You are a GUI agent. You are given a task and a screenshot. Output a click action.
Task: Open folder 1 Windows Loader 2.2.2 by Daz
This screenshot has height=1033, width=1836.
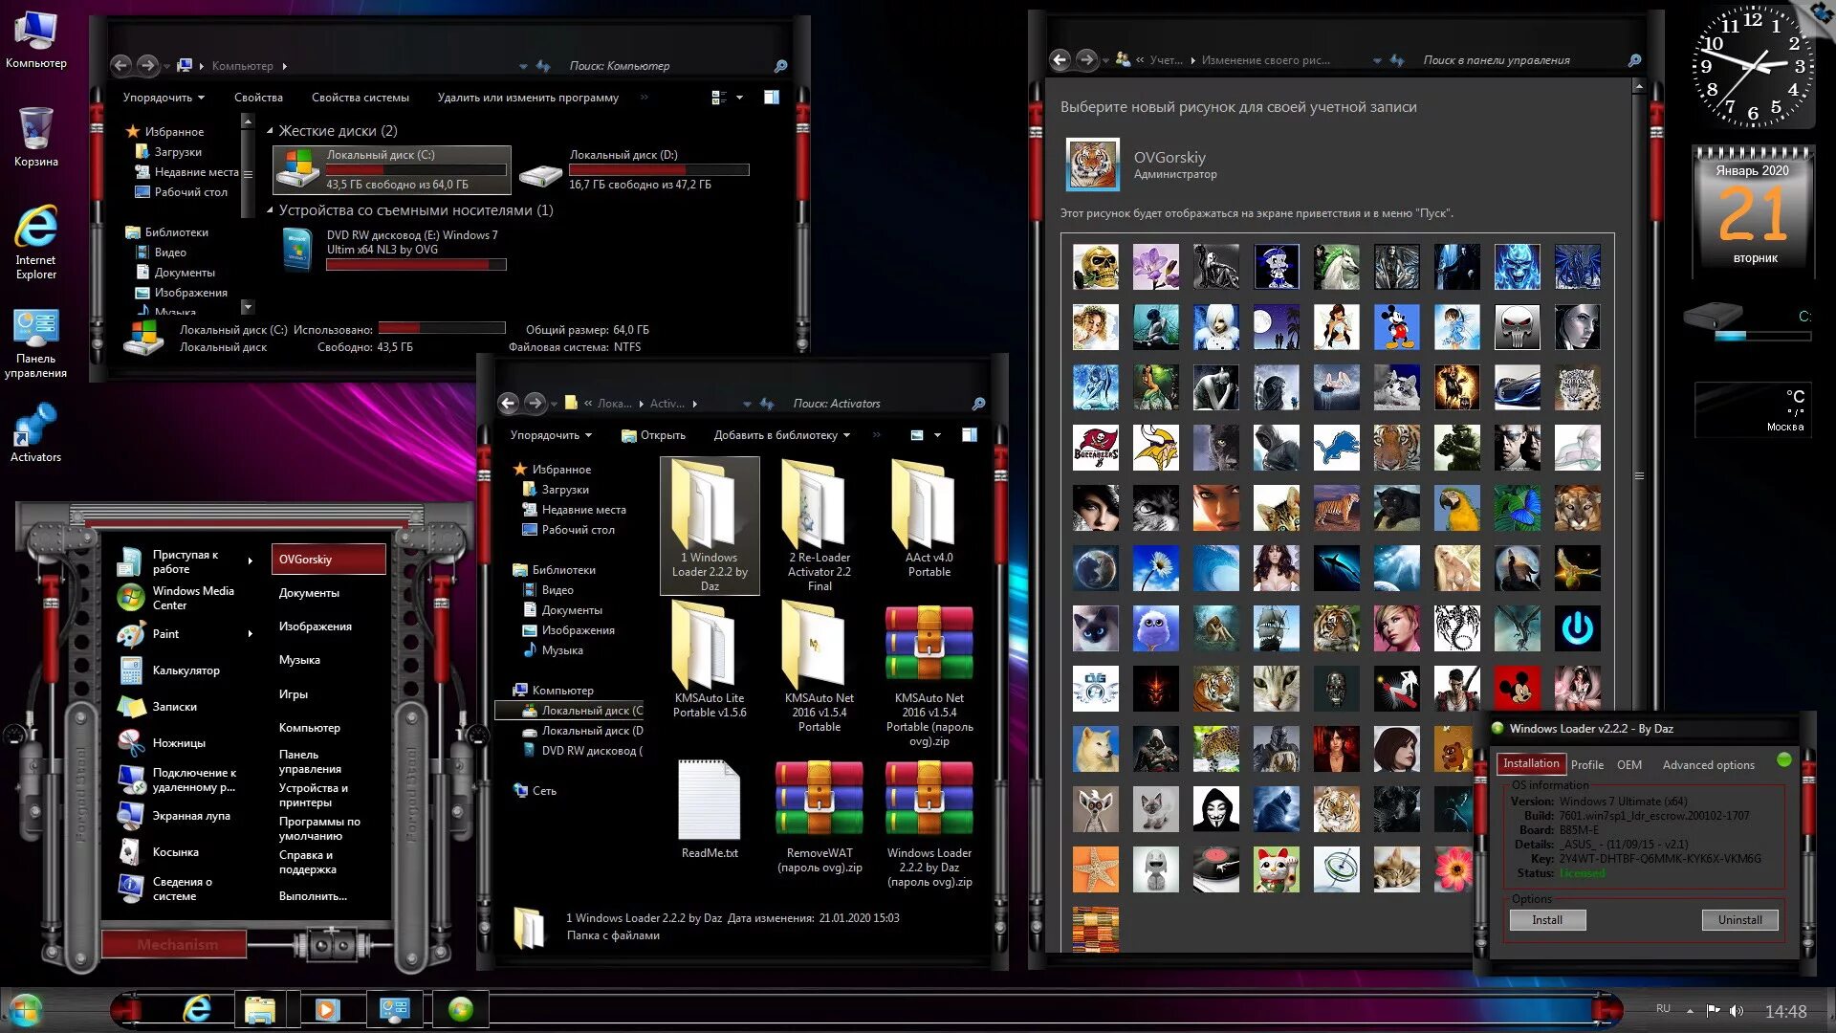coord(710,526)
